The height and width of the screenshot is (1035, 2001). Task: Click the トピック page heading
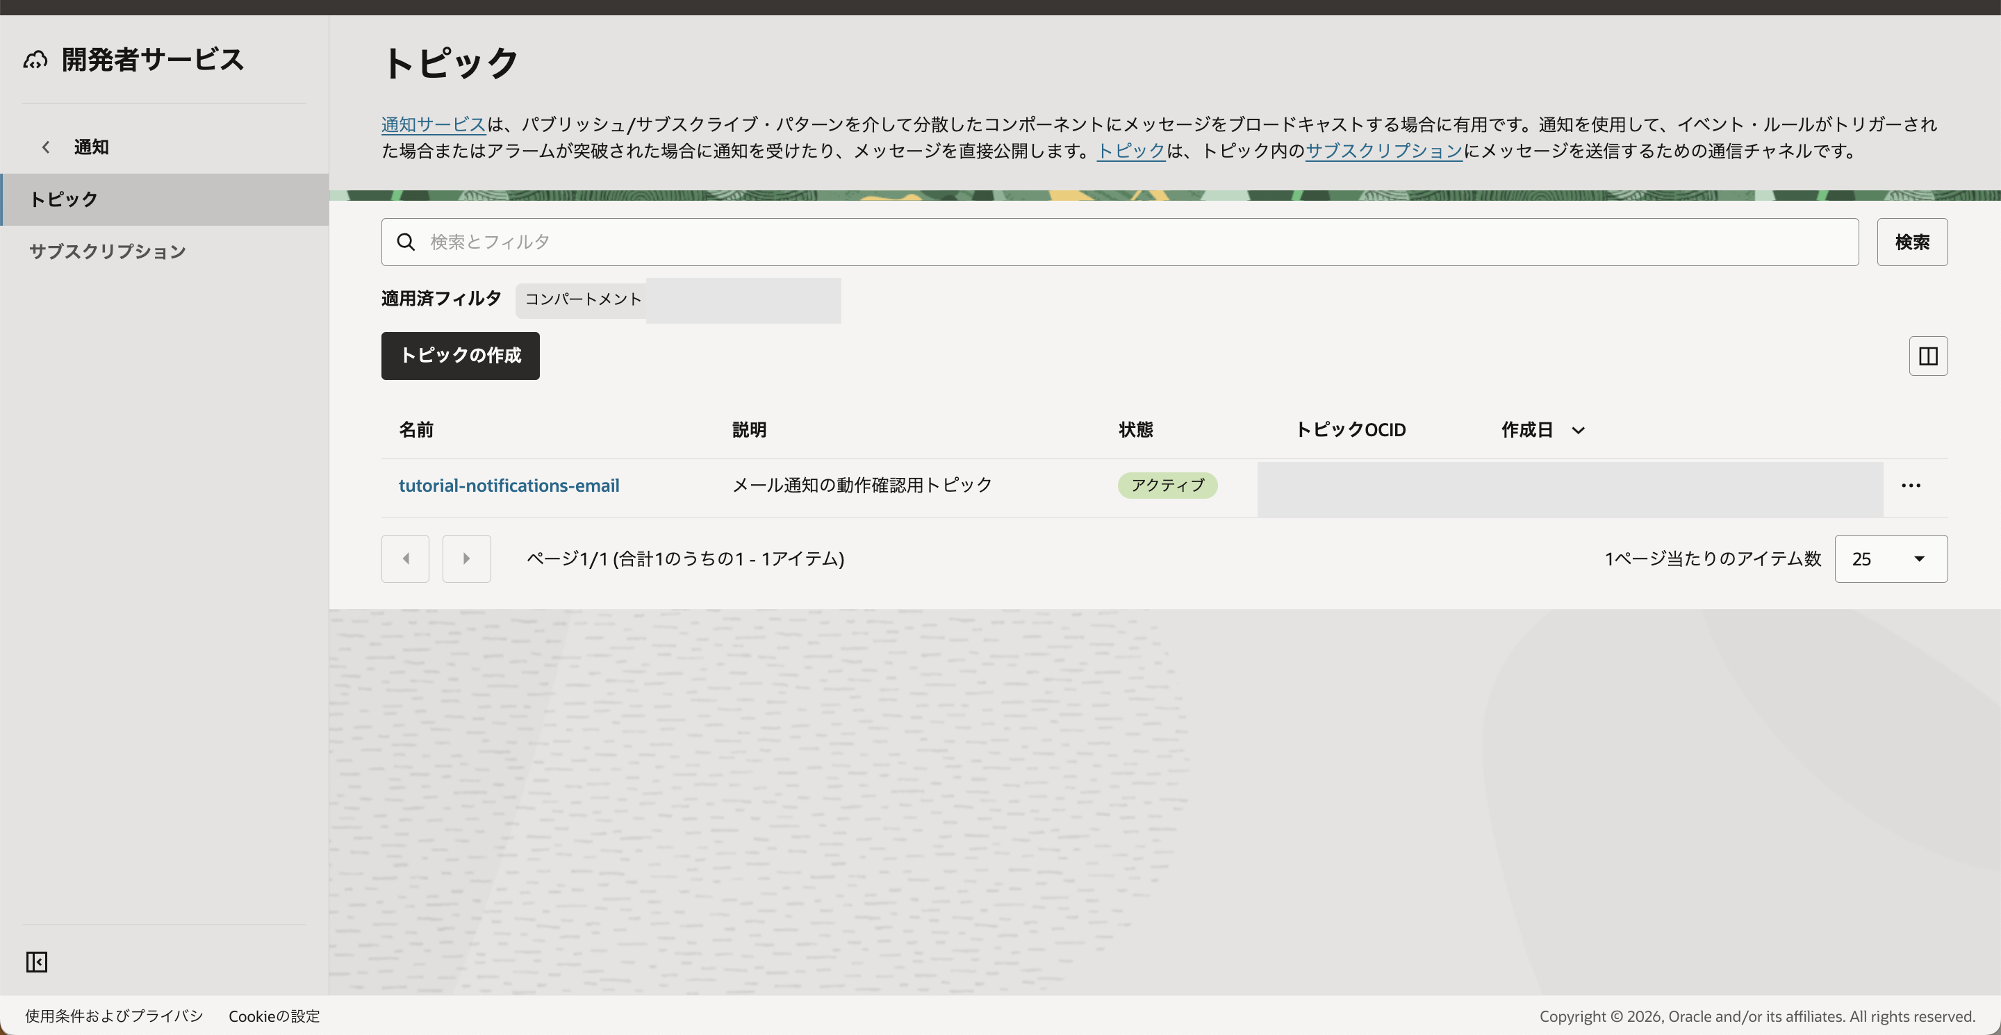450,63
